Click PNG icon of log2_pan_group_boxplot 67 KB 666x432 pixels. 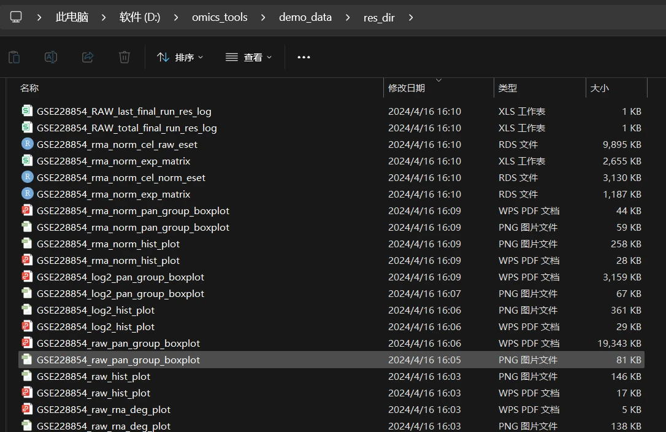point(27,293)
